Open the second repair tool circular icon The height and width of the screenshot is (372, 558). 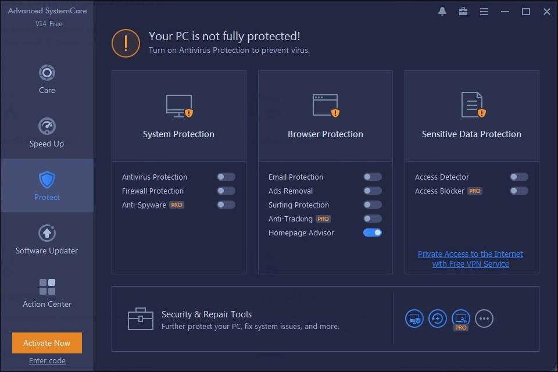tap(437, 319)
